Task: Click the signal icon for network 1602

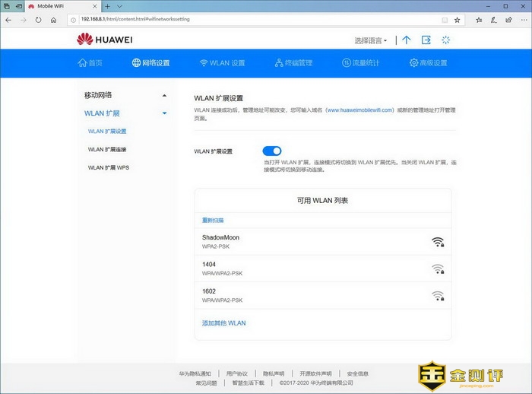Action: [437, 296]
